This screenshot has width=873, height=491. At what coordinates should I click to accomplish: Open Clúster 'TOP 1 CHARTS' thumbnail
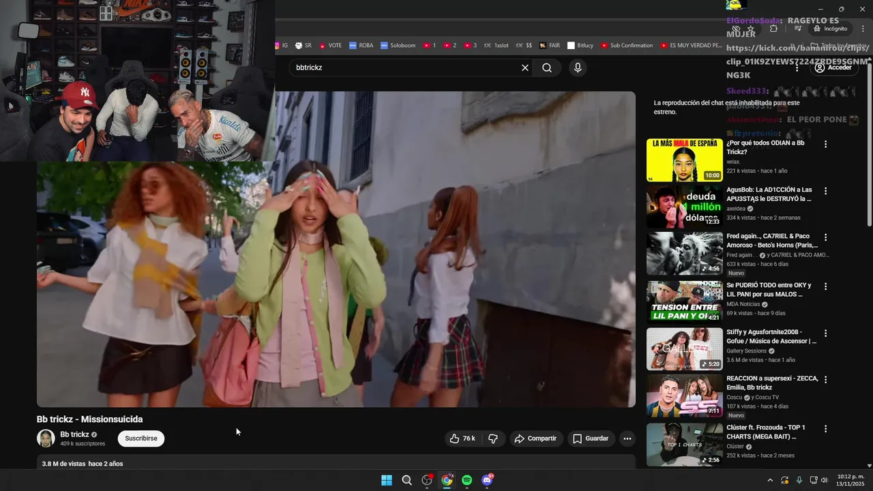pyautogui.click(x=685, y=445)
